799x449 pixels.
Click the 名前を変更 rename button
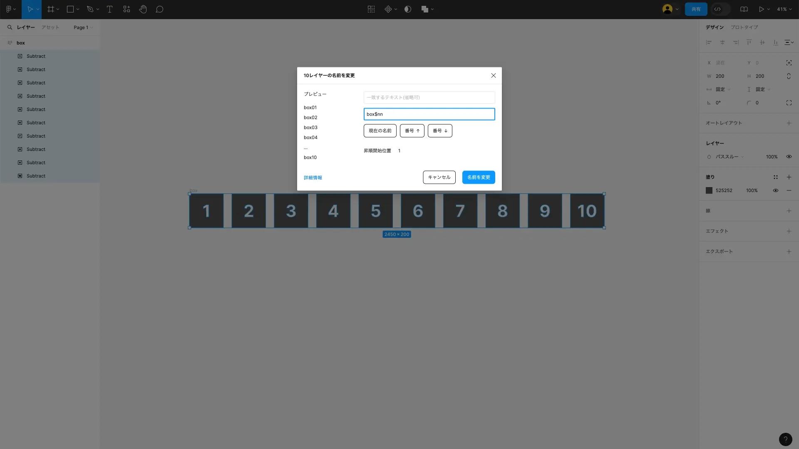click(x=479, y=177)
